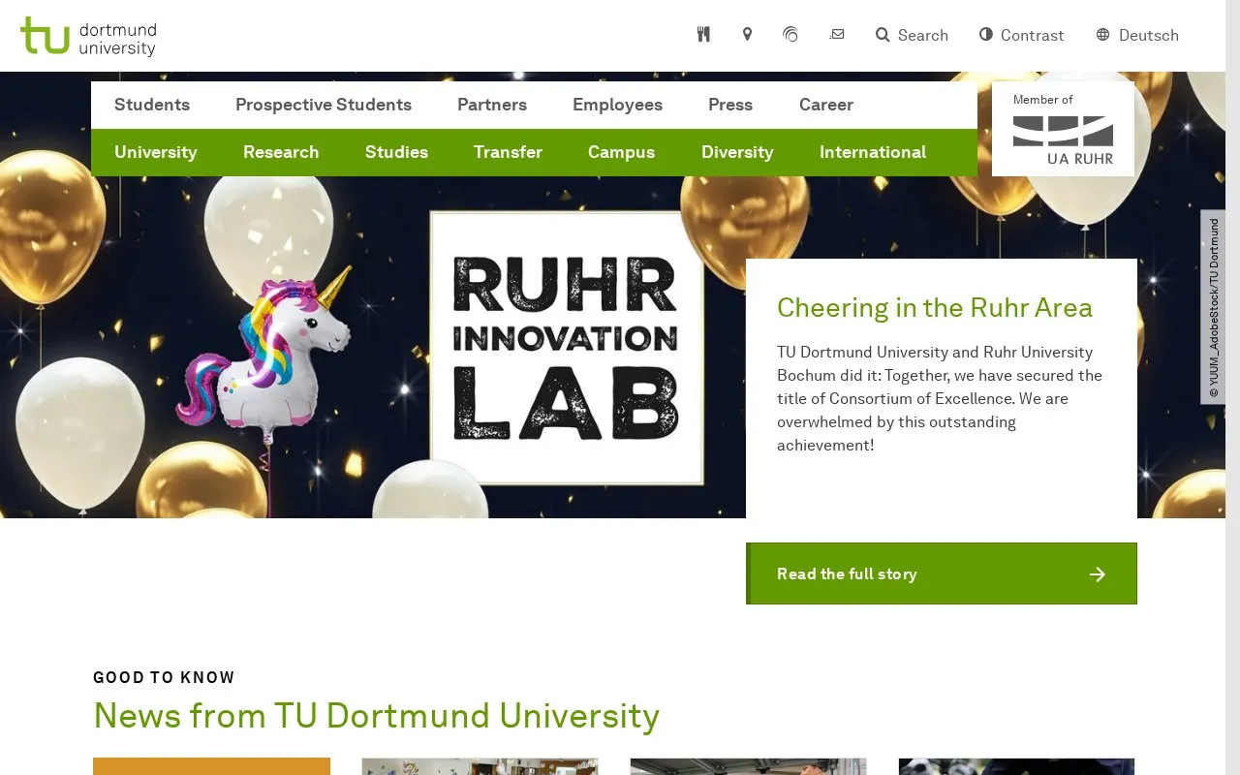This screenshot has height=775, width=1240.
Task: Select the Employees menu item
Action: [617, 105]
